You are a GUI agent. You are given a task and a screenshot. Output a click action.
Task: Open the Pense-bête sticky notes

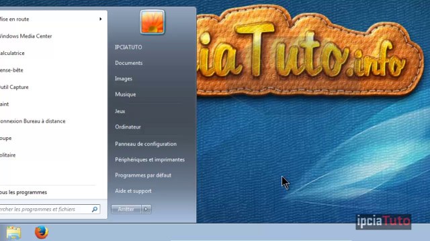[11, 70]
